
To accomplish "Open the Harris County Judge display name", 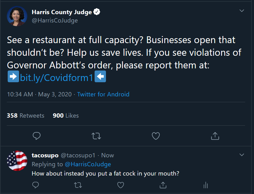I will point(62,12).
